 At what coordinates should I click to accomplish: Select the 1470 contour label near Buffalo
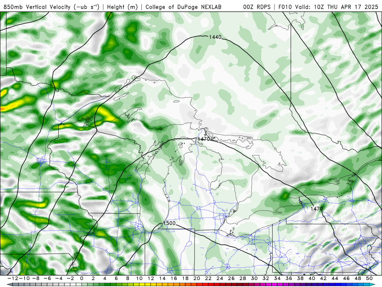pos(317,209)
